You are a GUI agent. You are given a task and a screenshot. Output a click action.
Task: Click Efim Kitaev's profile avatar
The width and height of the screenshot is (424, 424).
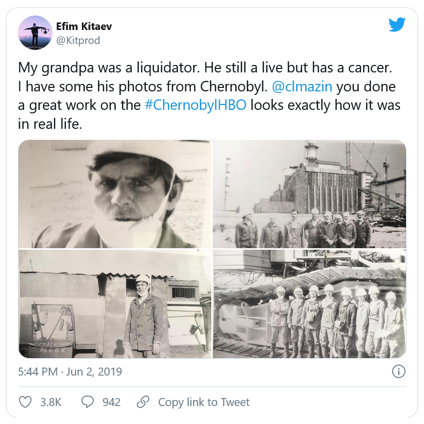pos(35,32)
